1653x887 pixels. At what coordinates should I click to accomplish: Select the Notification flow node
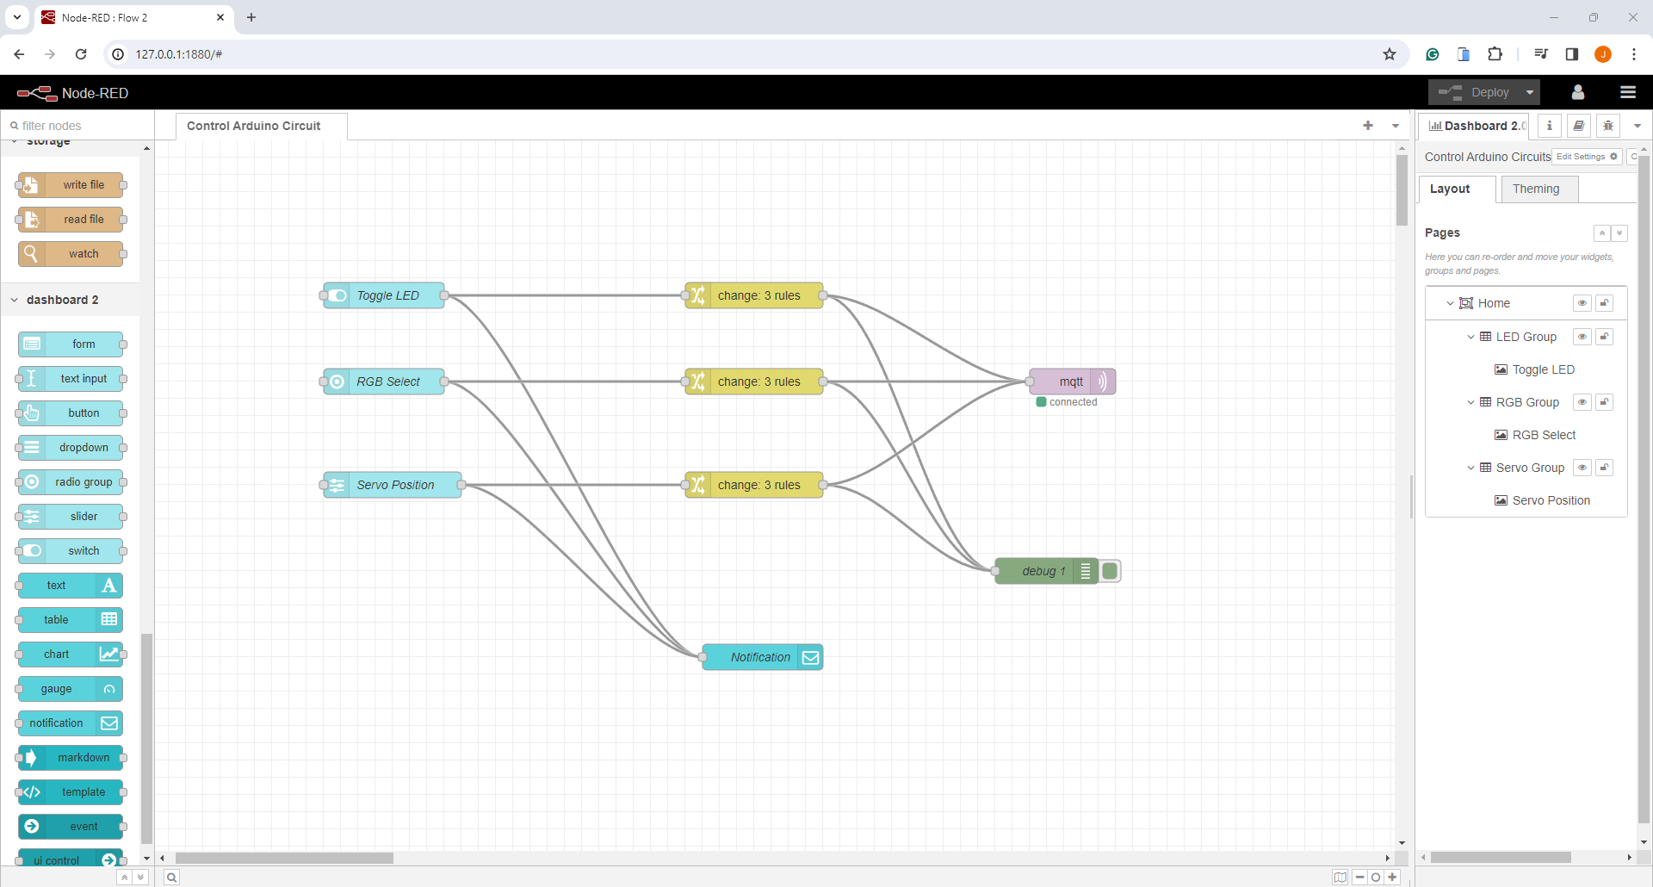click(x=763, y=657)
